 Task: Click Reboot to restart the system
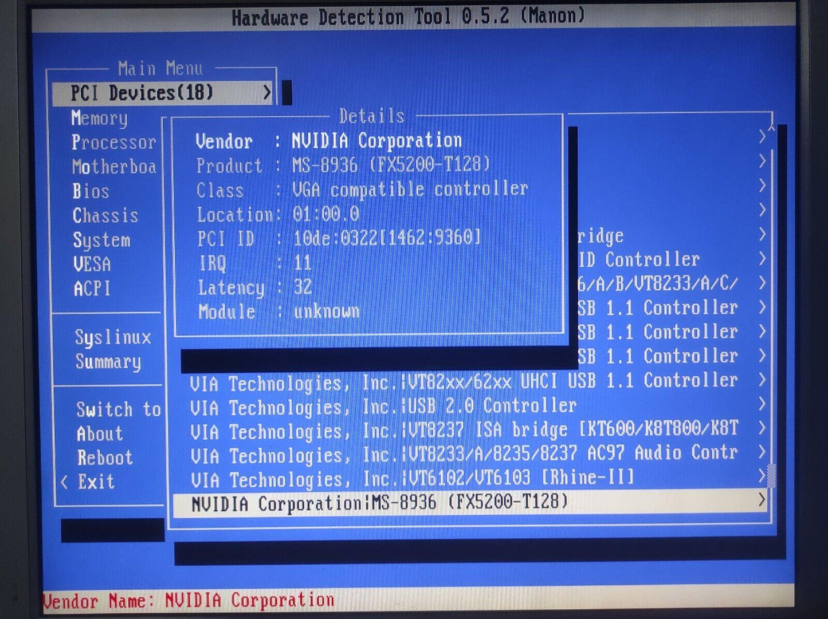point(104,458)
